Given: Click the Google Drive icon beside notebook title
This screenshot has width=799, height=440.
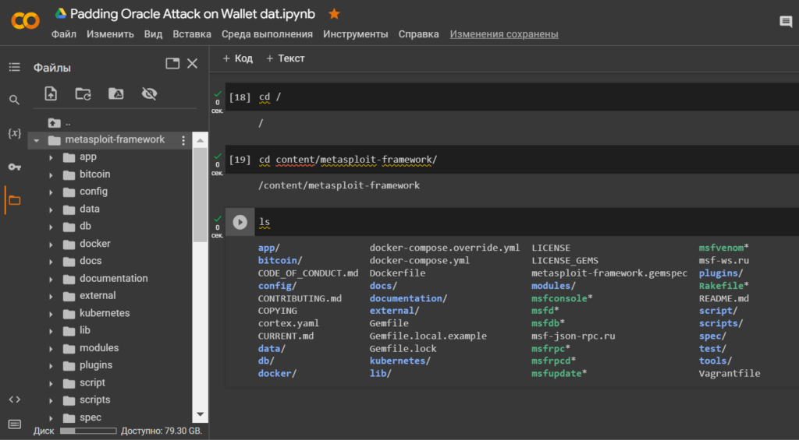Looking at the screenshot, I should tap(61, 14).
